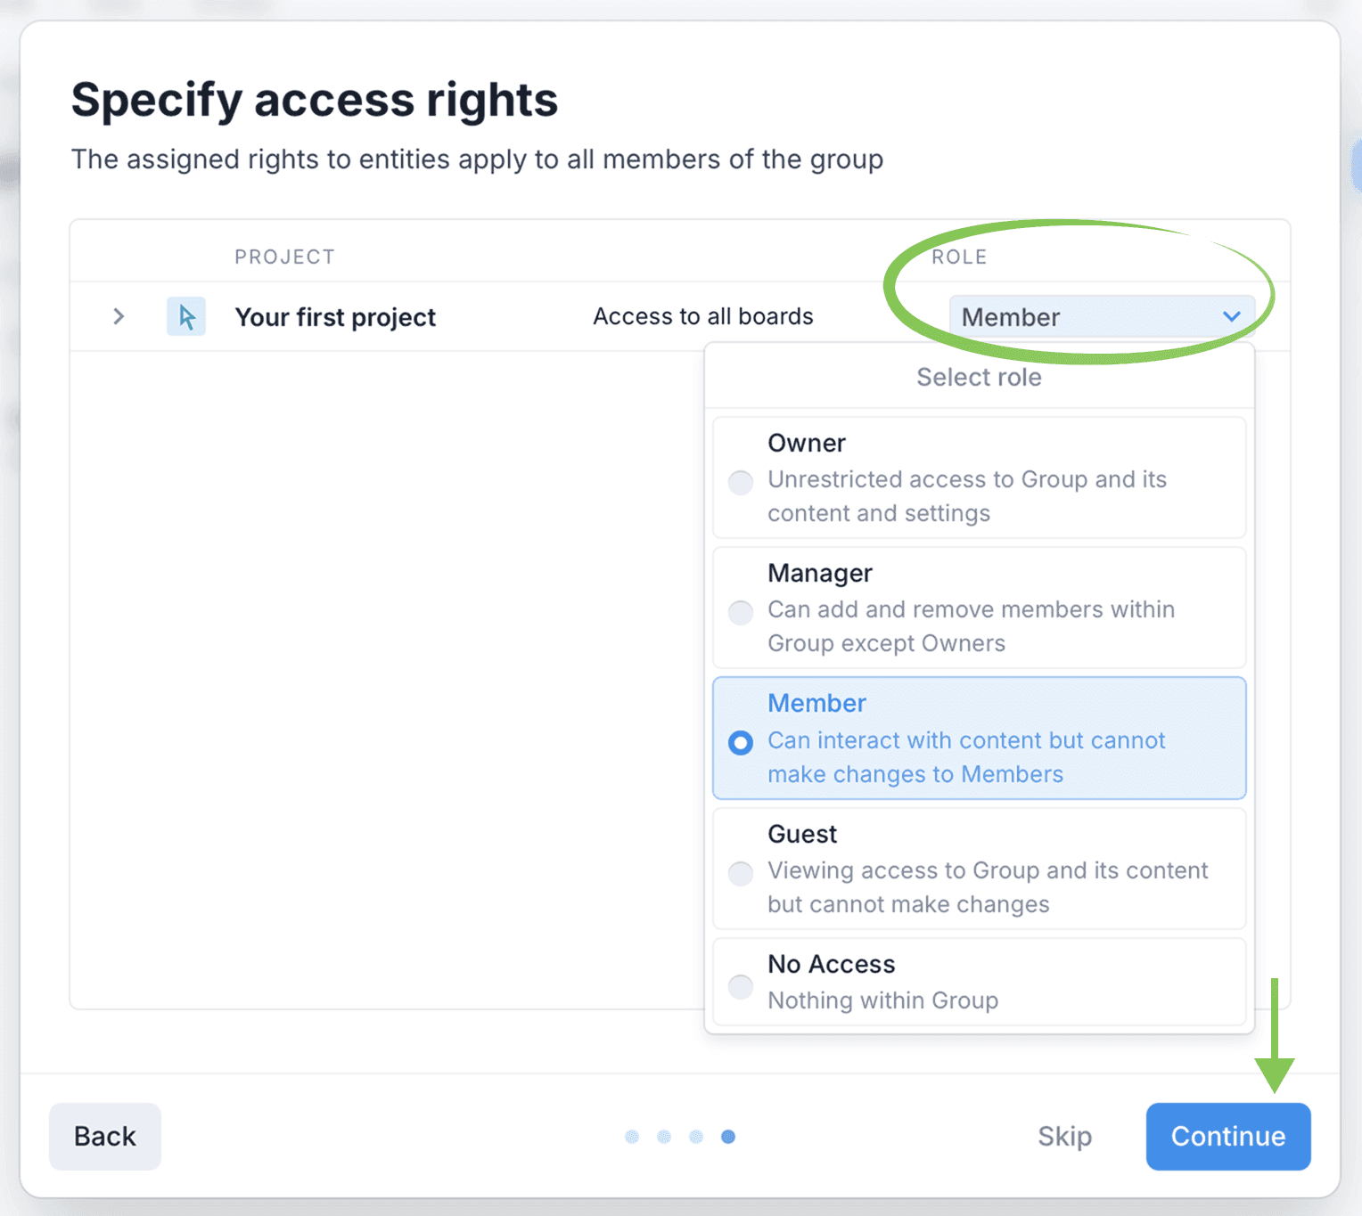Click the project cursor icon
This screenshot has width=1362, height=1216.
click(186, 316)
